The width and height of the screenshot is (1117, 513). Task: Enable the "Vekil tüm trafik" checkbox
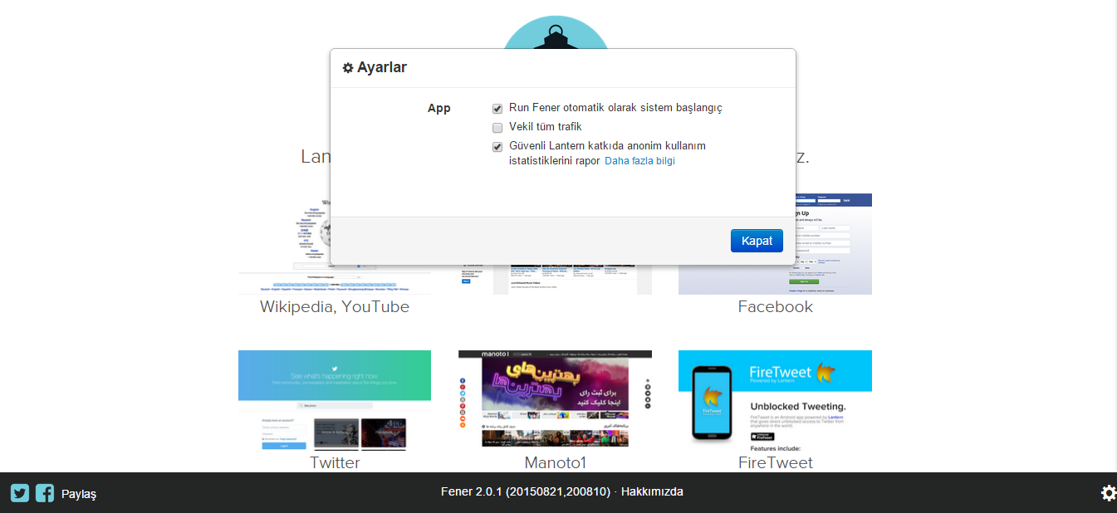tap(497, 128)
